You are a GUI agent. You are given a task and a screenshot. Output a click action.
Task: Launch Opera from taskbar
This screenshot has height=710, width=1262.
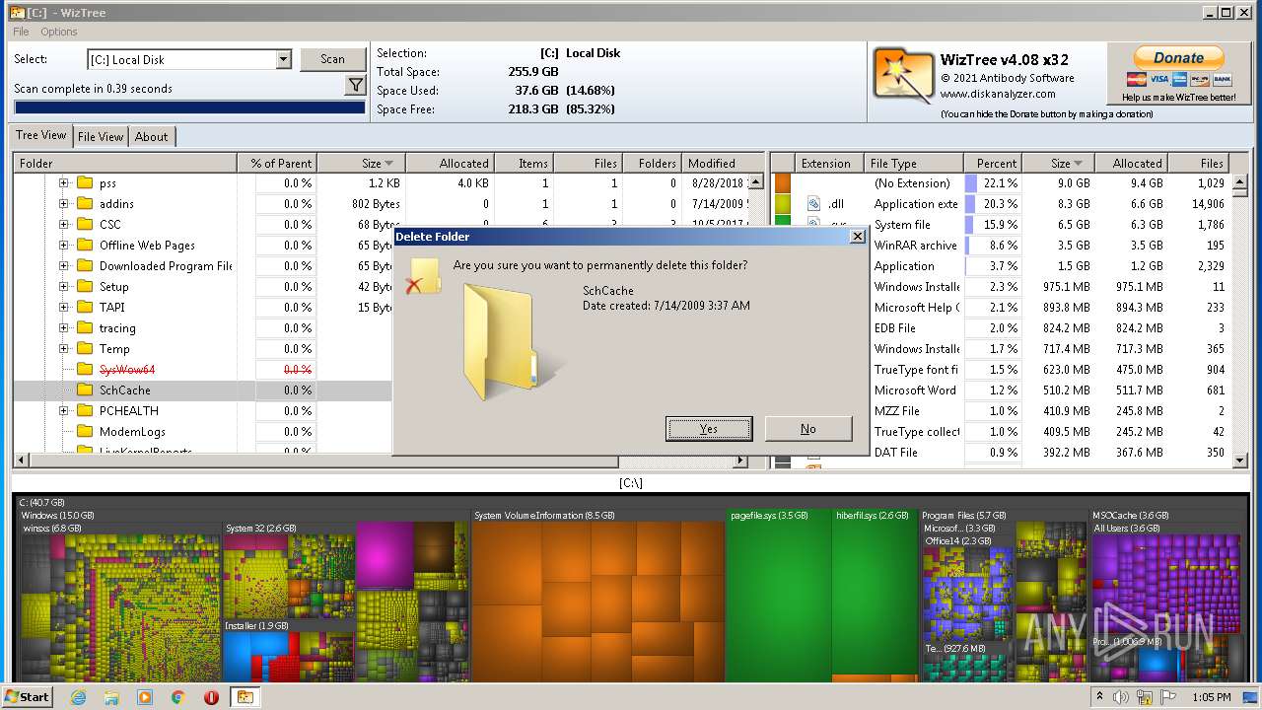coord(211,697)
